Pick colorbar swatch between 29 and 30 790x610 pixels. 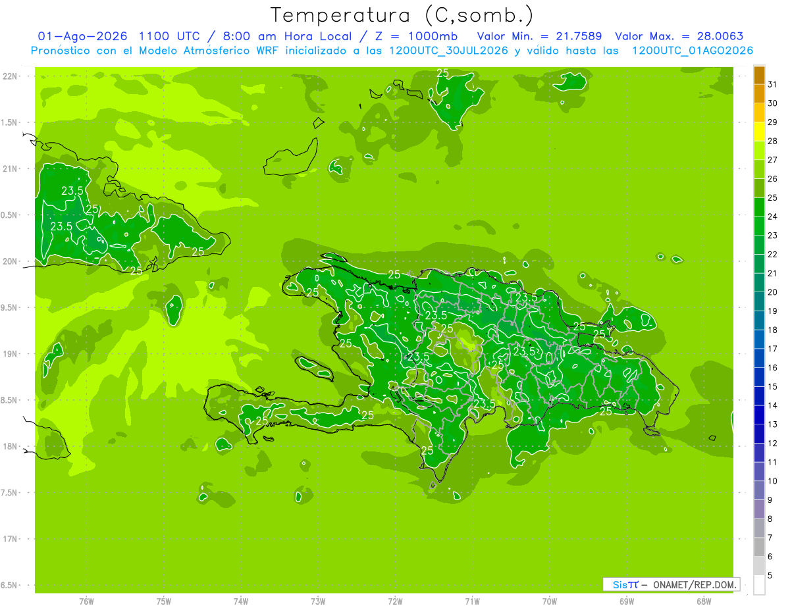[760, 113]
